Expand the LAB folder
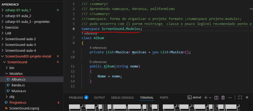The image size is (253, 111). 2,33
